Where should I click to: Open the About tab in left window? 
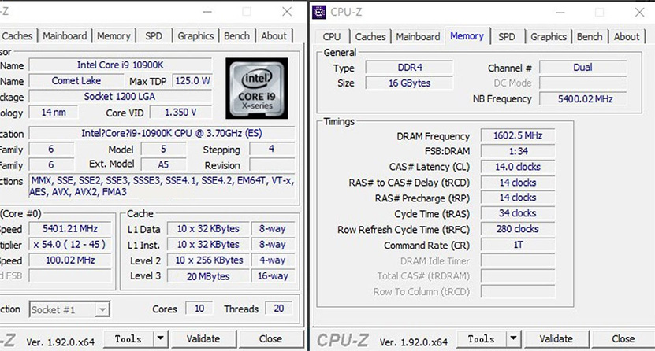[274, 36]
